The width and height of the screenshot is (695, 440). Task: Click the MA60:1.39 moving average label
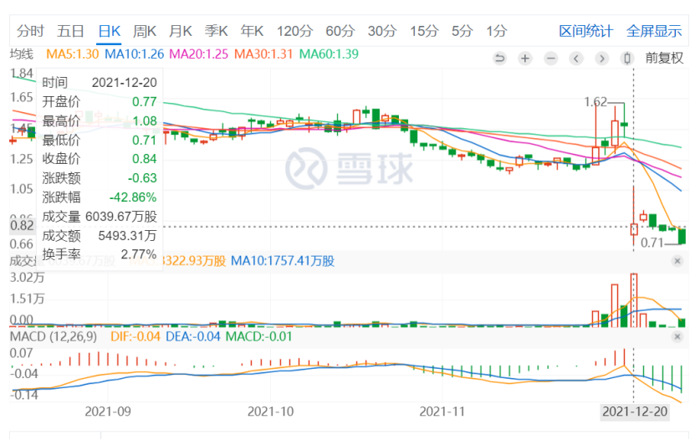[329, 54]
